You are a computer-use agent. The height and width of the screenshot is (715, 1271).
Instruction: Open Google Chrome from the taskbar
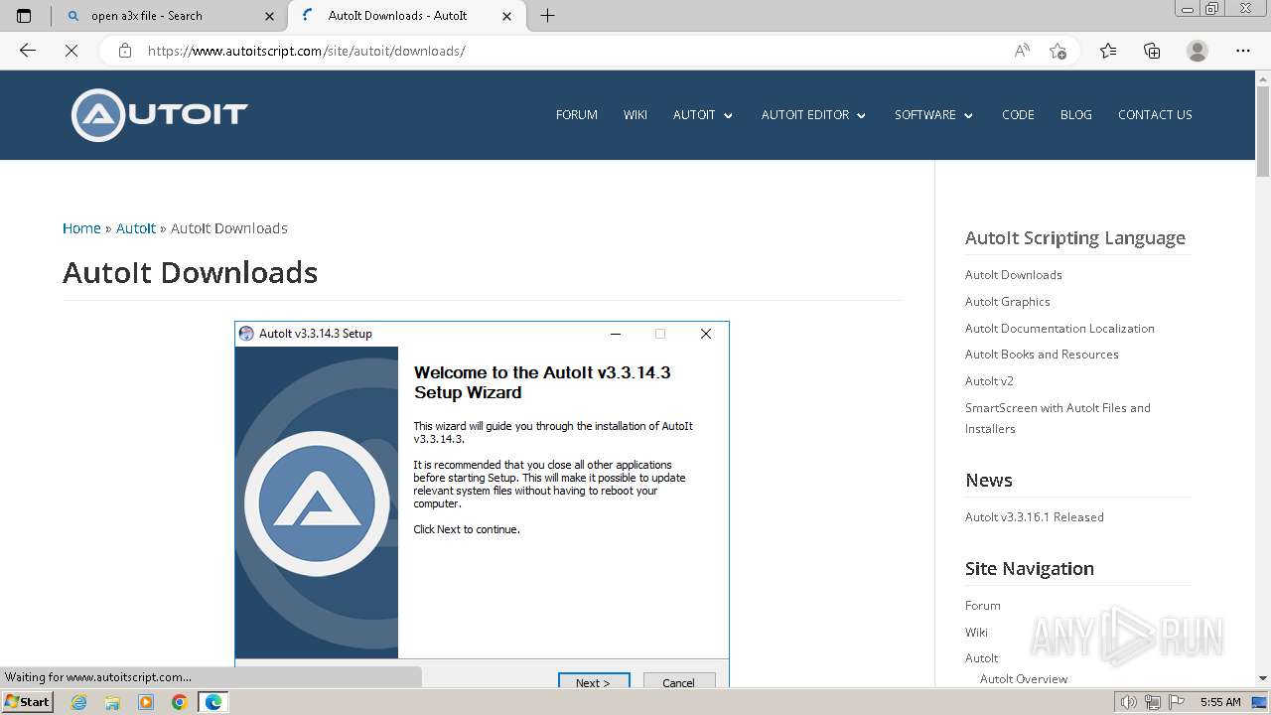179,702
